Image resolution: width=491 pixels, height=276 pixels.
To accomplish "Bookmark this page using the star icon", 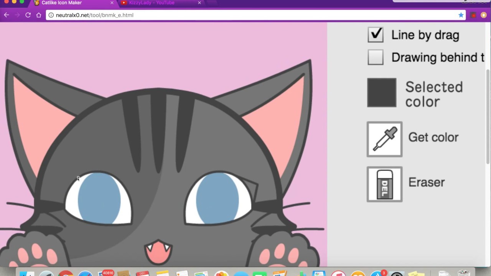I will tap(461, 15).
